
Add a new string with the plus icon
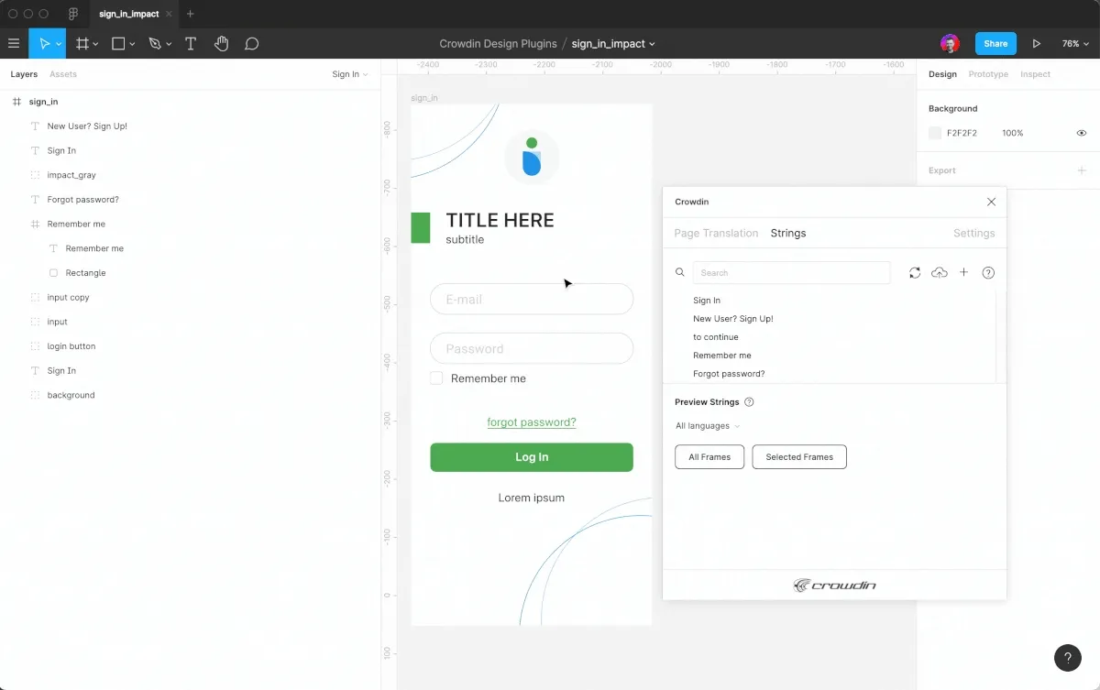pyautogui.click(x=963, y=272)
